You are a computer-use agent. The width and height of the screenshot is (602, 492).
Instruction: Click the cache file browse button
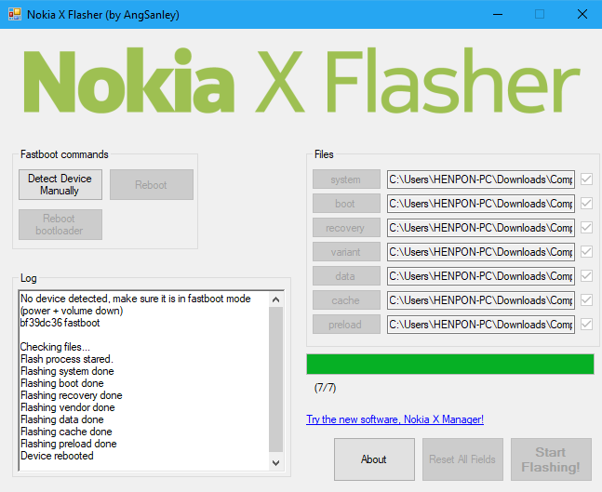pos(346,300)
